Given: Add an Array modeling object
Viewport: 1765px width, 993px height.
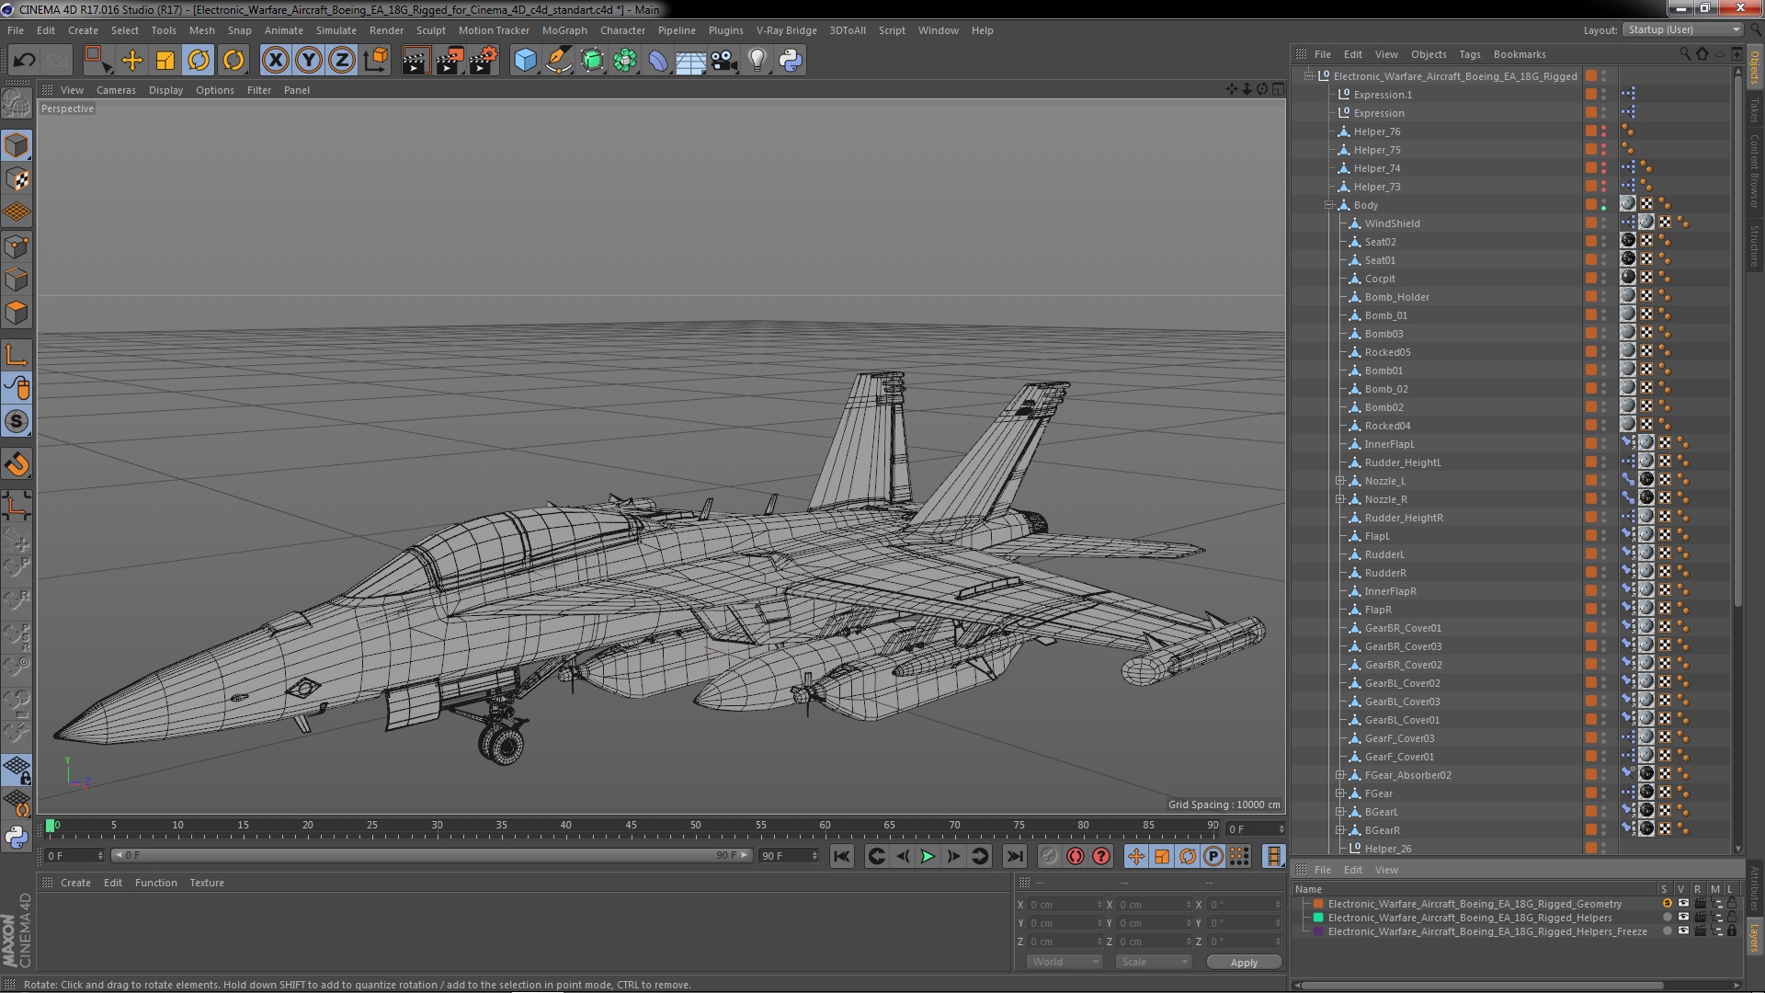Looking at the screenshot, I should pyautogui.click(x=625, y=61).
